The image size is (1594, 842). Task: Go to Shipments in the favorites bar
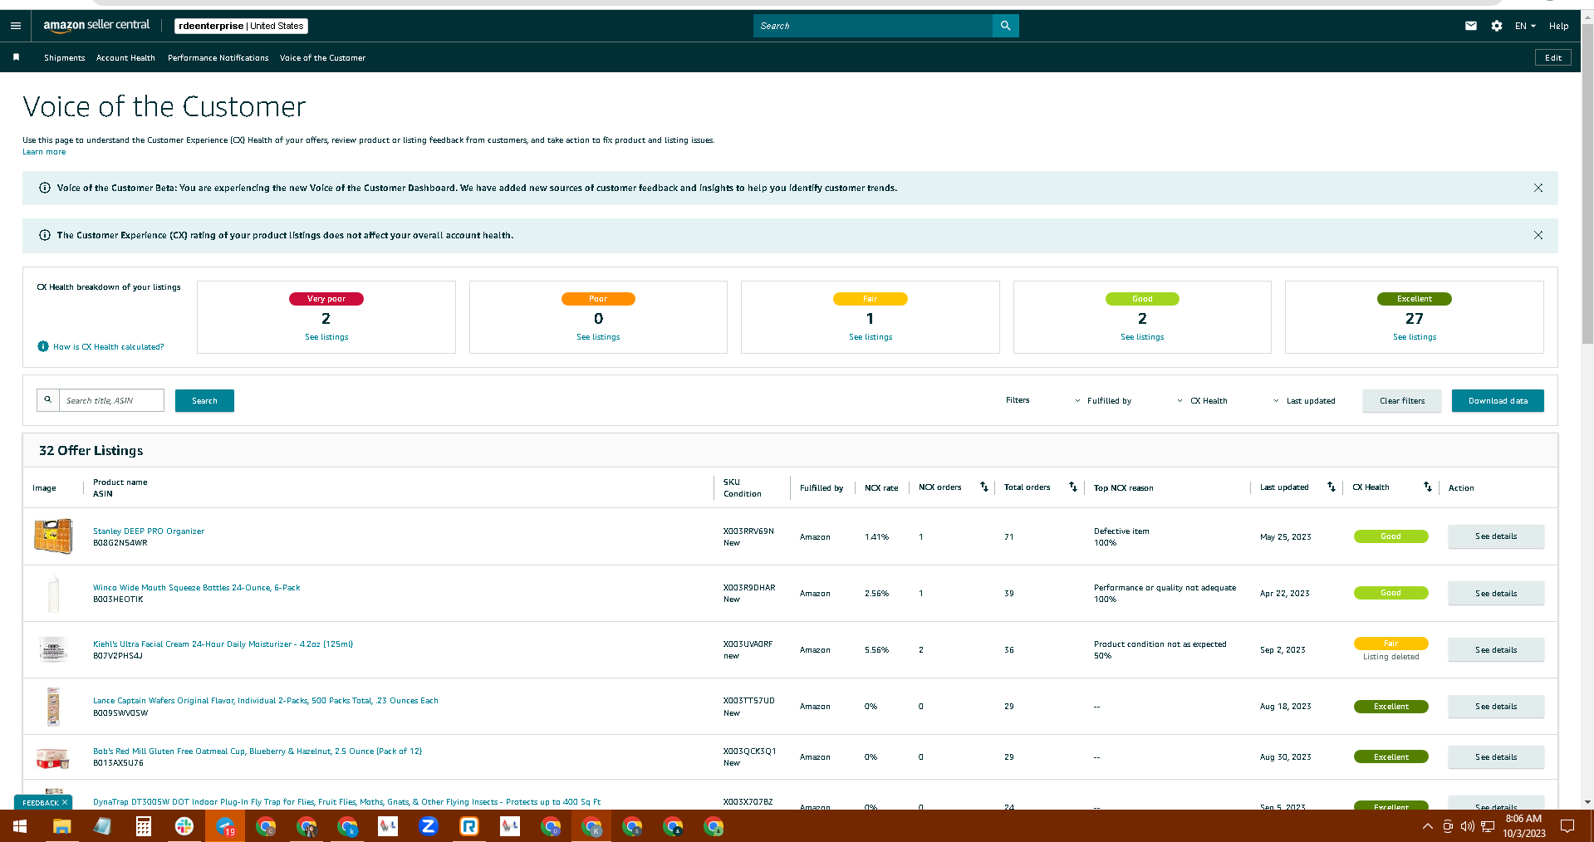click(64, 57)
